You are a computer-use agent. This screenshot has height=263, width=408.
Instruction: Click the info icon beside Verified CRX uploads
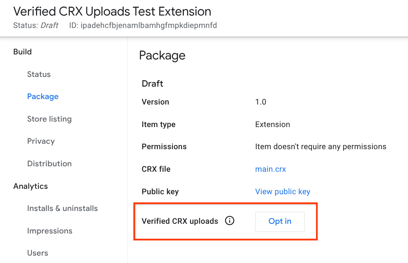(230, 221)
